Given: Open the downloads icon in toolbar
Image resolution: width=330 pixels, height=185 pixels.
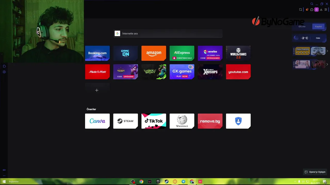Looking at the screenshot, I should (321, 10).
